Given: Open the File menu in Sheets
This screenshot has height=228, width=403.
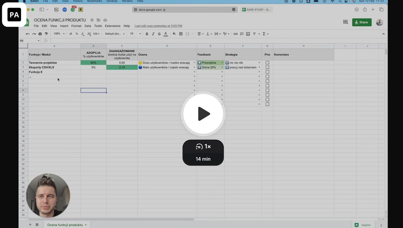Looking at the screenshot, I should tap(36, 26).
